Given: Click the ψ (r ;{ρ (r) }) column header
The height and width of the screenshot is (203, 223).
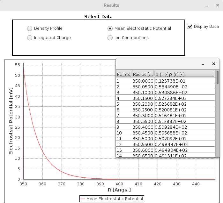Looking at the screenshot, I should [184, 74].
